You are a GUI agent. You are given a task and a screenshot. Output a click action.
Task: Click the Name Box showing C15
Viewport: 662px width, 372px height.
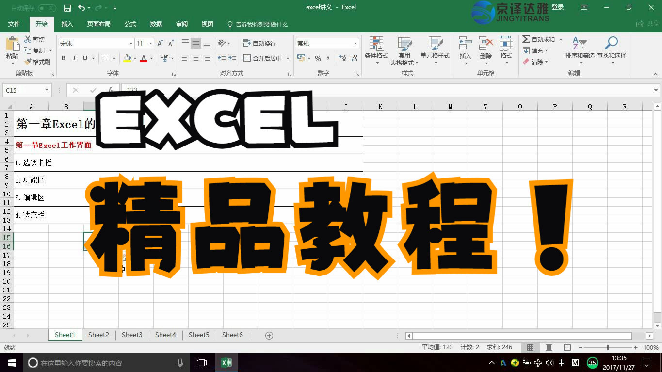(23, 90)
